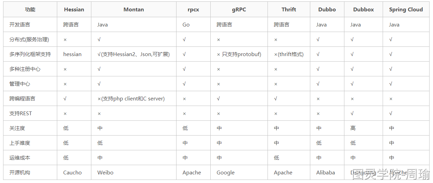Select the Alibaba cell under Dubbo

325,173
